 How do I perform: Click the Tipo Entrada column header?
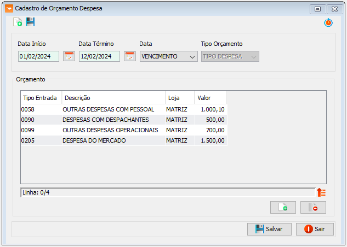tap(41, 98)
